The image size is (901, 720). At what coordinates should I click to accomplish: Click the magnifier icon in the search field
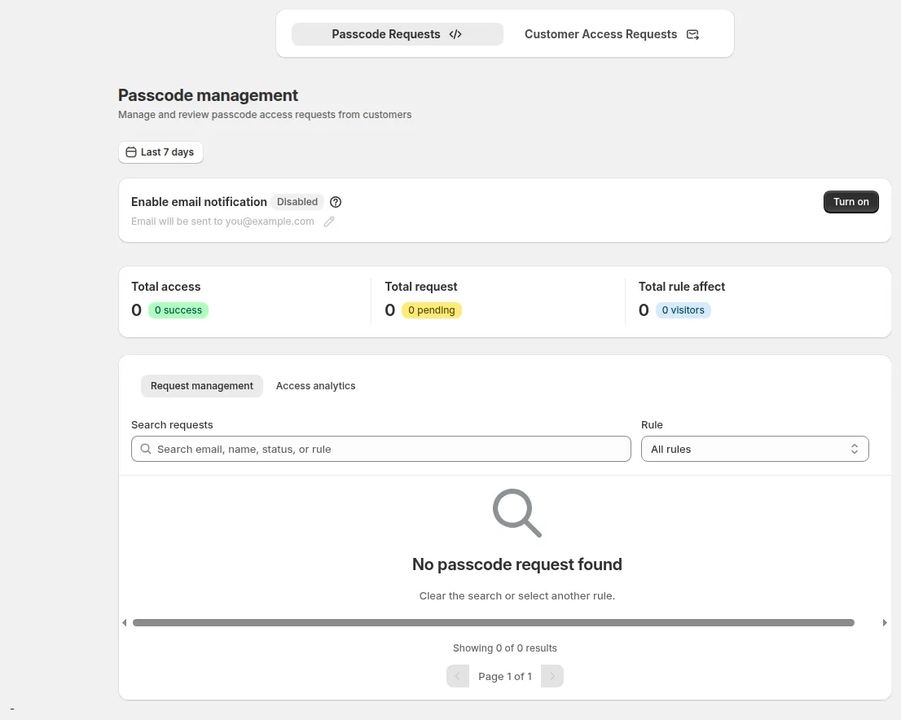pyautogui.click(x=146, y=449)
